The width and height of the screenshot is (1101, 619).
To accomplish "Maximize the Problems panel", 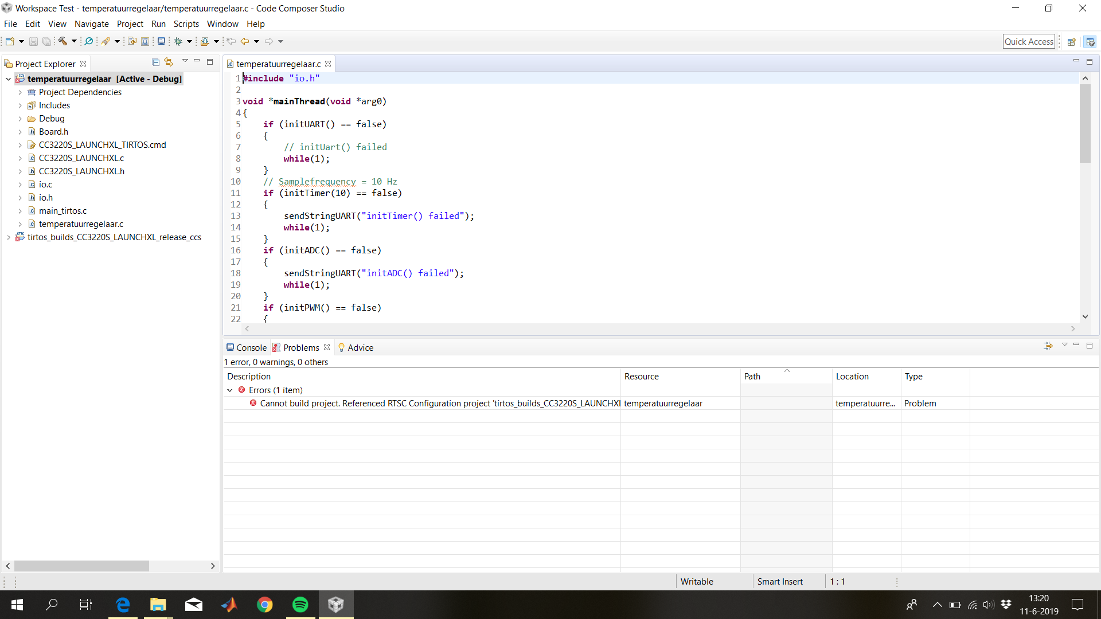I will pyautogui.click(x=1090, y=345).
